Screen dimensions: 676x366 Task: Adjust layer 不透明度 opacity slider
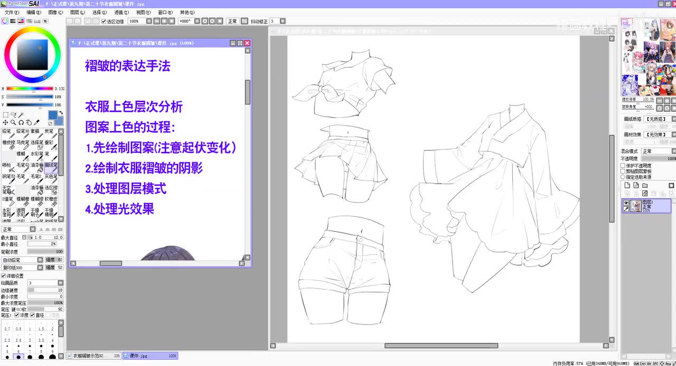coord(659,159)
